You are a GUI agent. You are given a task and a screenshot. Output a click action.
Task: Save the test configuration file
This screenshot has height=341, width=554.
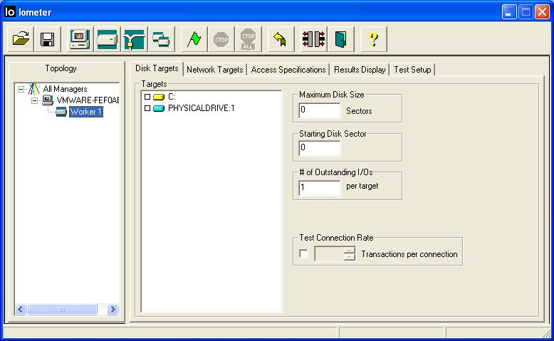coord(47,39)
